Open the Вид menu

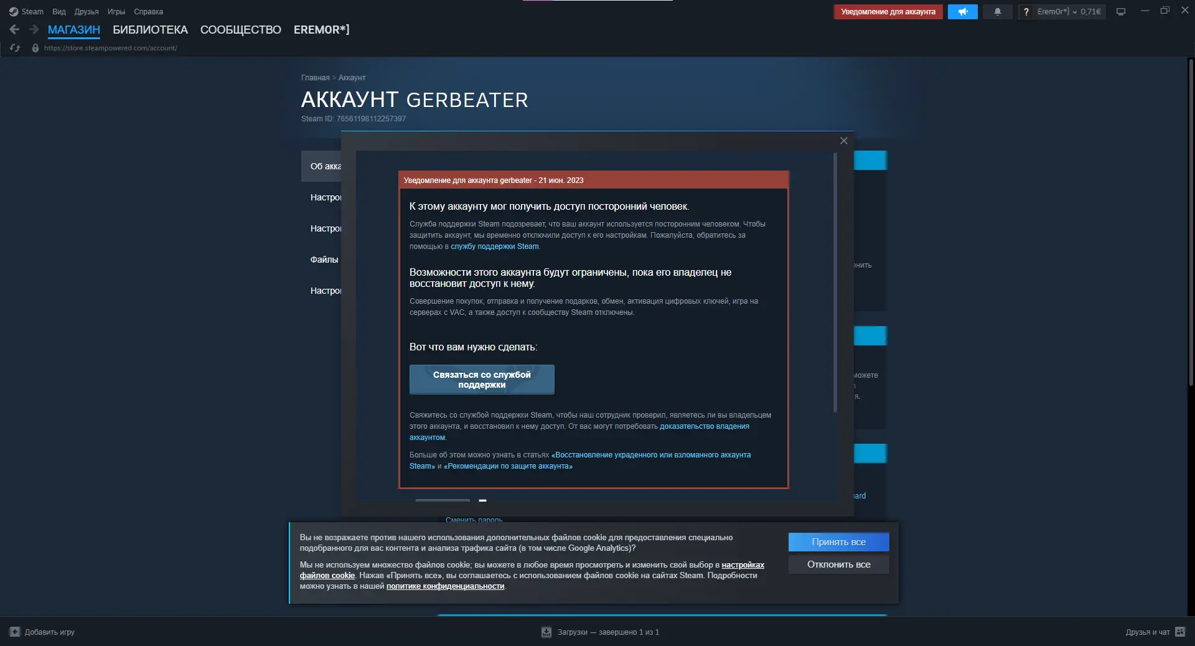[59, 12]
